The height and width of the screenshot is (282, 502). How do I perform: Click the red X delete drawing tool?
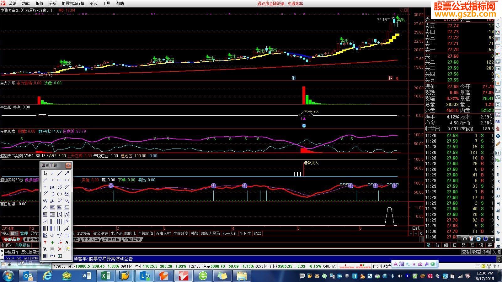click(x=60, y=249)
